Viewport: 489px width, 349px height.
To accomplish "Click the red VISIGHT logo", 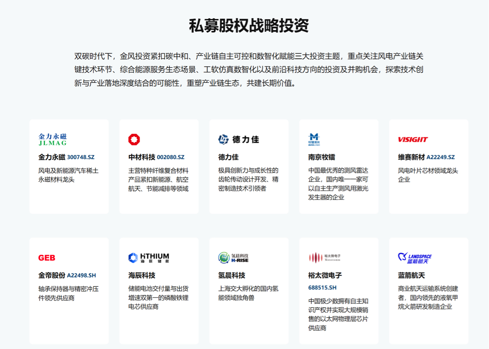I will click(413, 140).
